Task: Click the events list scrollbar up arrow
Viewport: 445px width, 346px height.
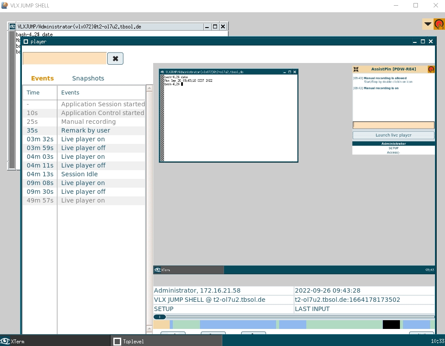Action: [149, 89]
